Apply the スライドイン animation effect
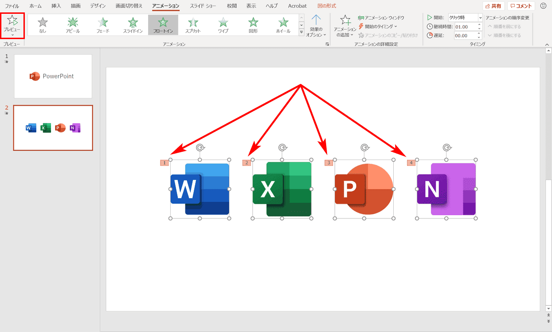 (132, 25)
